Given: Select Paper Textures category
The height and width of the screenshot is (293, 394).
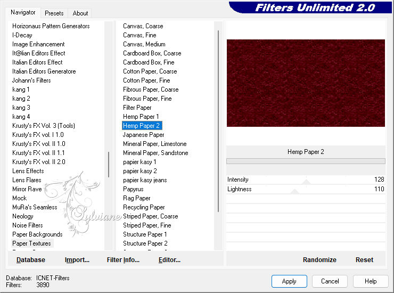Looking at the screenshot, I should pos(31,243).
